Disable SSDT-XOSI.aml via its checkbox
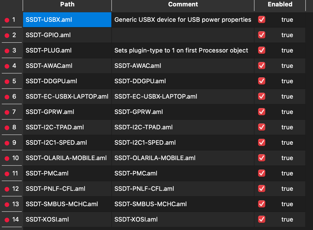Screen dimensions: 313x230 point(261,219)
